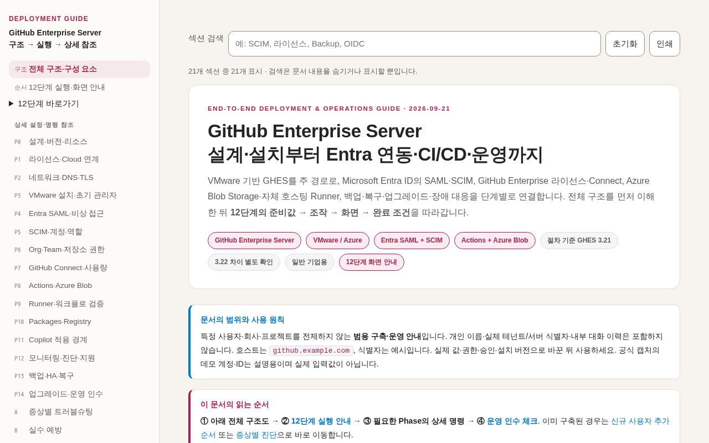Go to P11 Copilot 적용 경계

[x=79, y=339]
